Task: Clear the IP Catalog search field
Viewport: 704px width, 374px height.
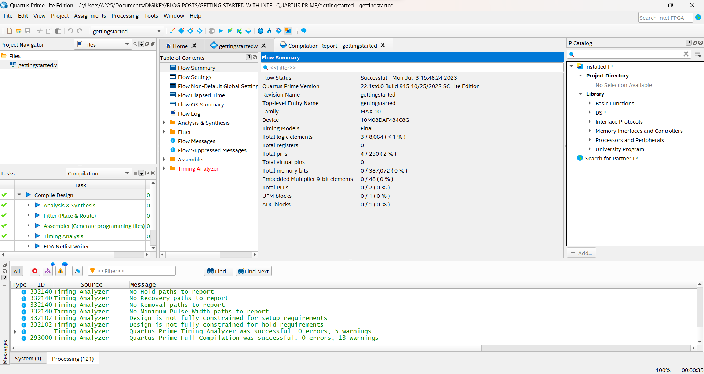Action: tap(686, 54)
